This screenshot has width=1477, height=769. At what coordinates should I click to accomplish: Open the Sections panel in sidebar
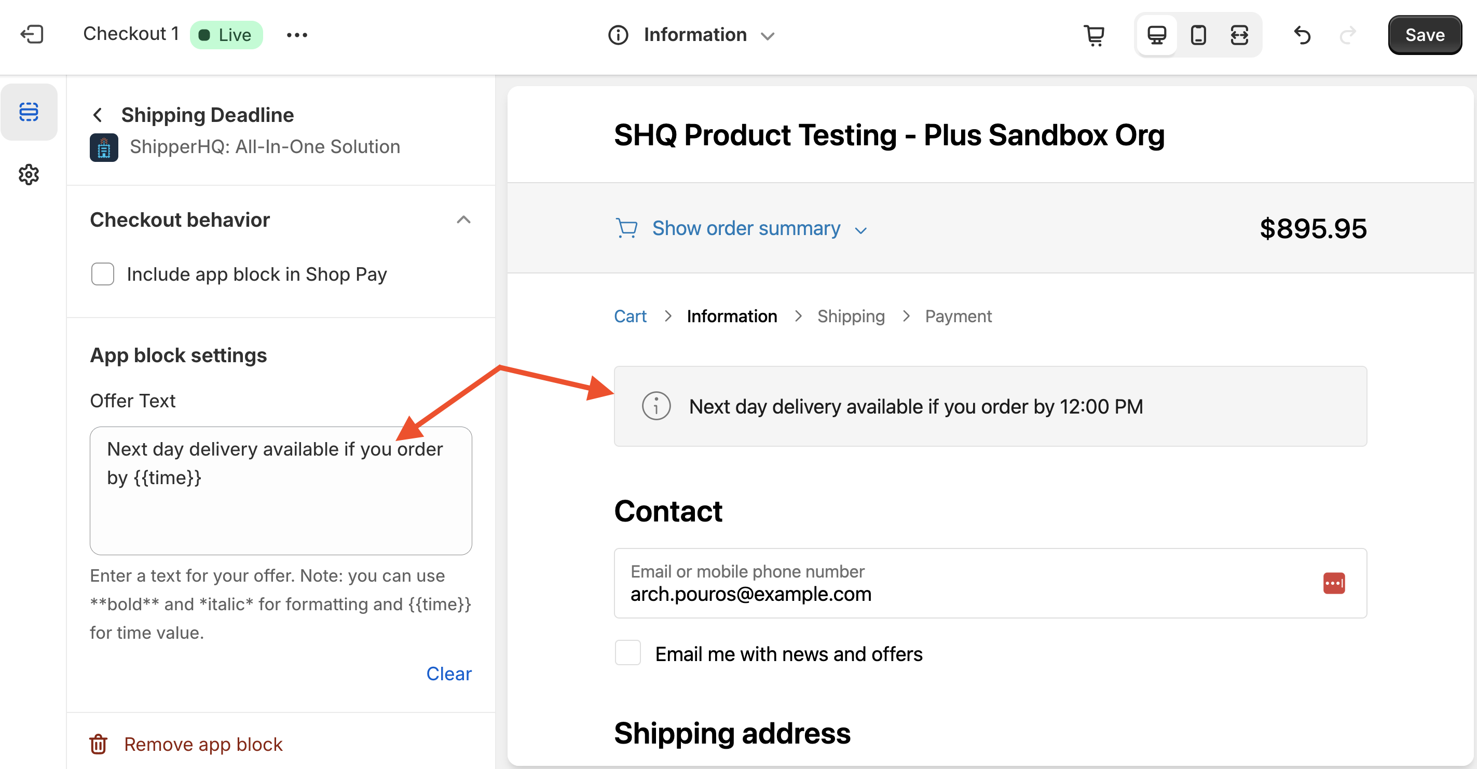point(29,112)
